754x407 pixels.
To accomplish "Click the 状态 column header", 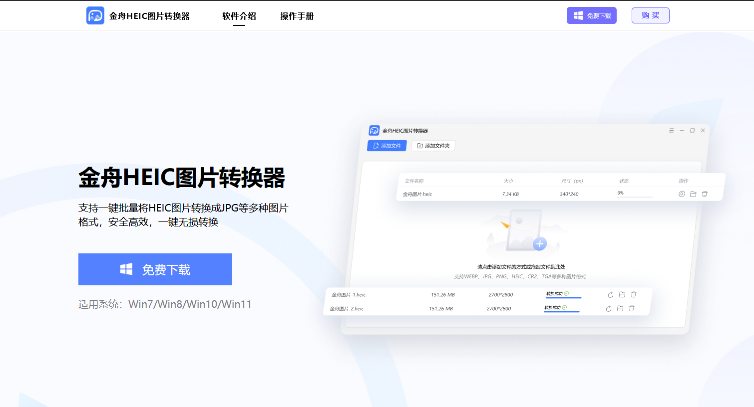I will coord(624,181).
